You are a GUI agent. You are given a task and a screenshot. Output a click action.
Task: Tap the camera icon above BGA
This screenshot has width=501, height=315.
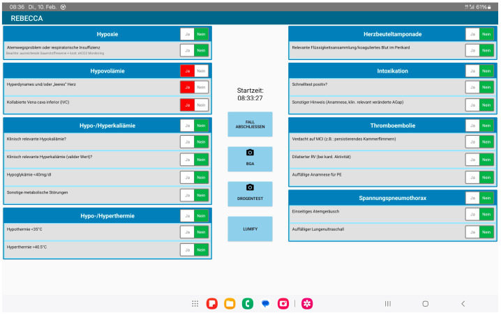point(250,153)
